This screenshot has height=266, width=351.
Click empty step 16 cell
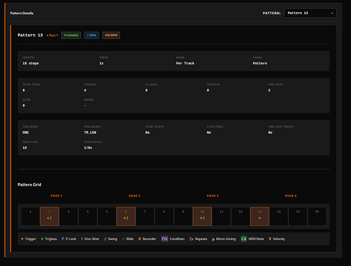pos(317,215)
